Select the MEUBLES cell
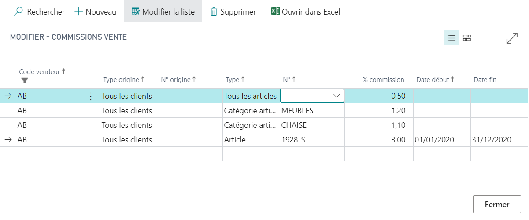 (312, 110)
